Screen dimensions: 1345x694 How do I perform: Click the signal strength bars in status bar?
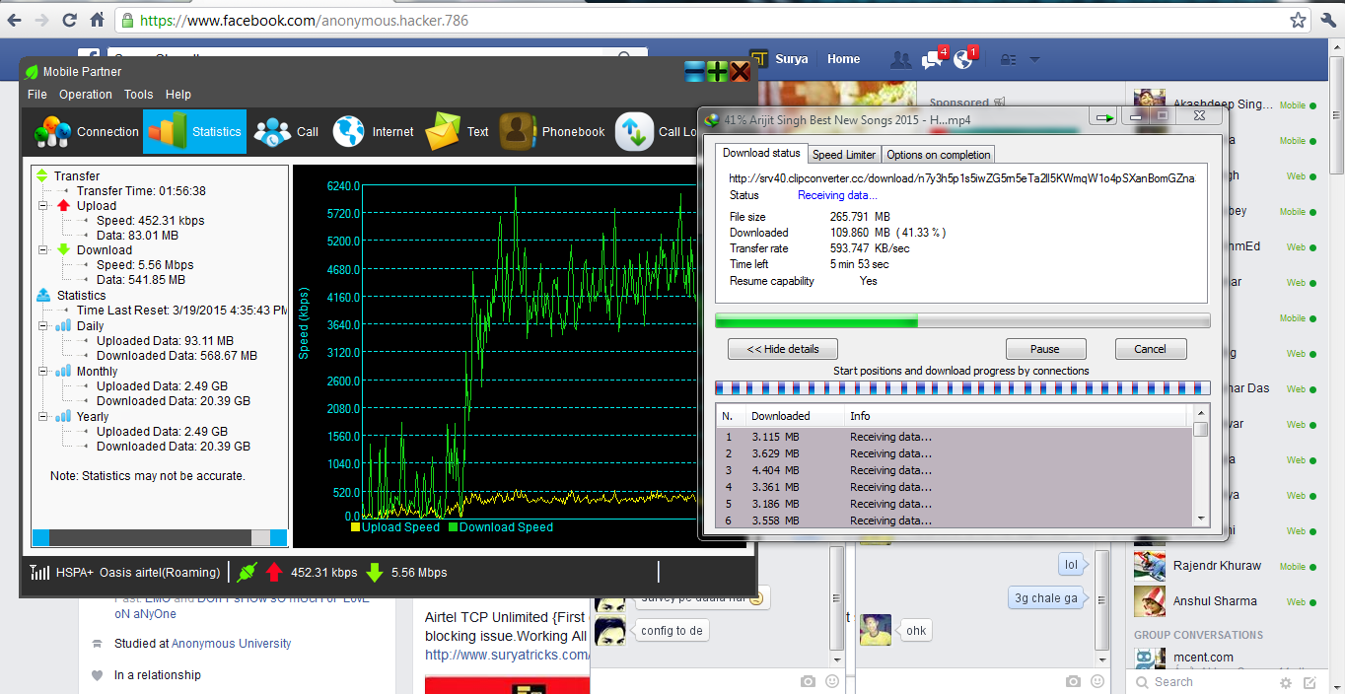click(x=40, y=572)
